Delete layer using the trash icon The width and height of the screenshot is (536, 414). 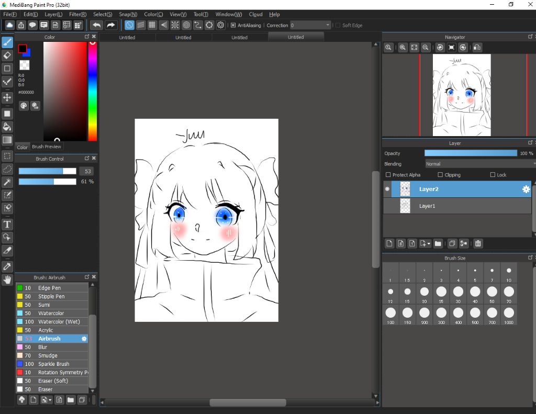[x=478, y=243]
